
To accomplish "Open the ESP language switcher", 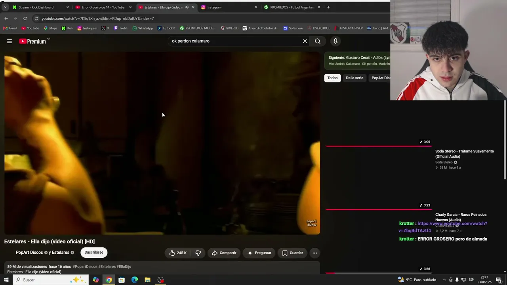I will click(471, 280).
